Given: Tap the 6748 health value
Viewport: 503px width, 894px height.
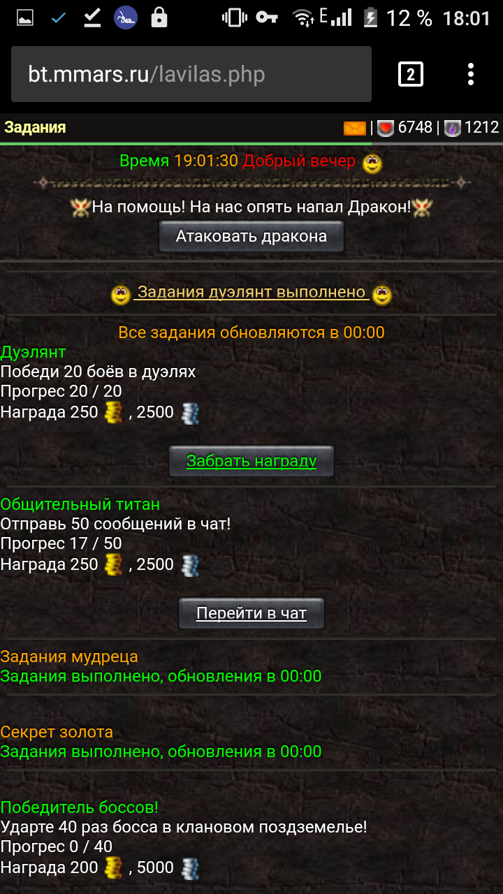Looking at the screenshot, I should (415, 128).
